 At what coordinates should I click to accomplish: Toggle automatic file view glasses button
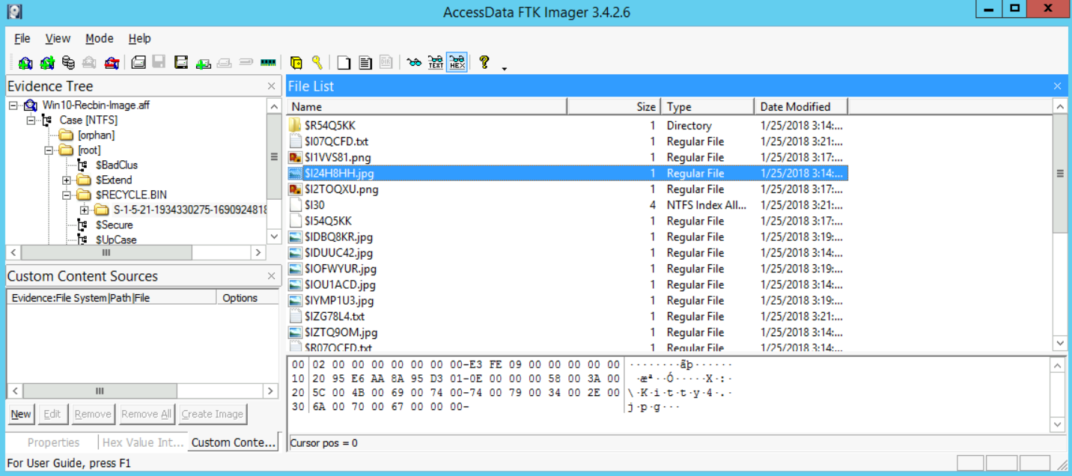(414, 63)
